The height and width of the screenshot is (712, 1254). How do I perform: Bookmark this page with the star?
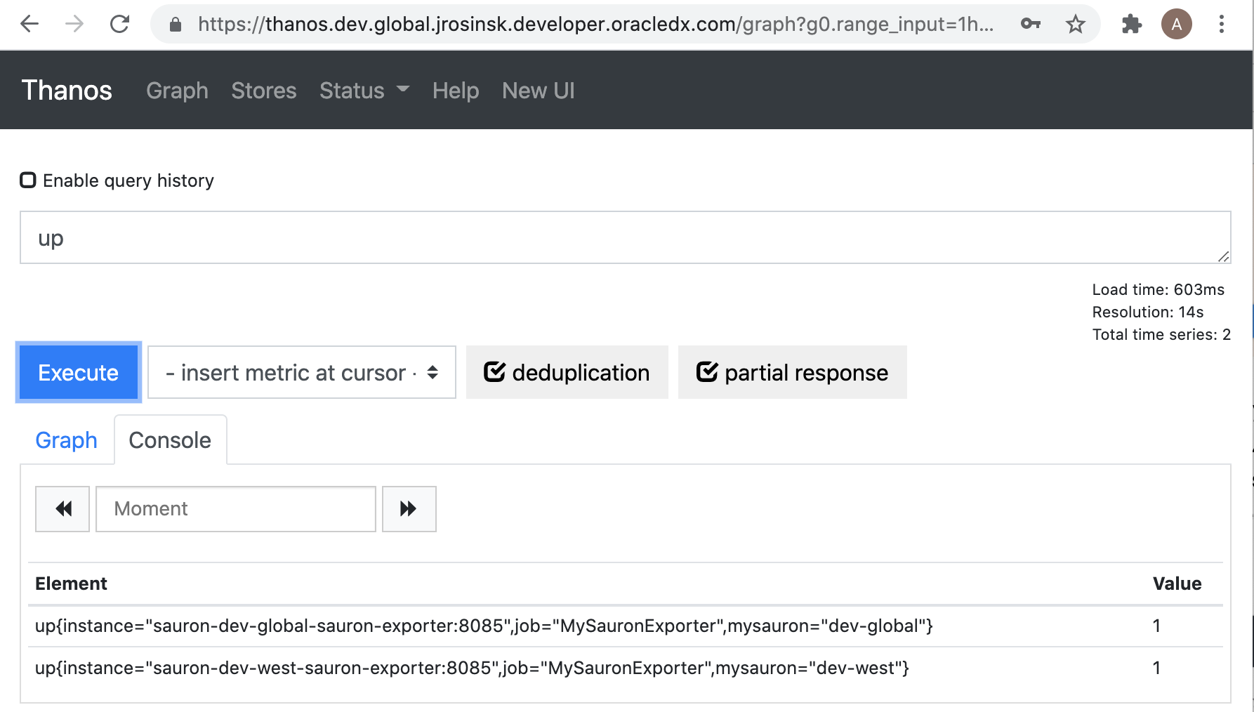1075,25
